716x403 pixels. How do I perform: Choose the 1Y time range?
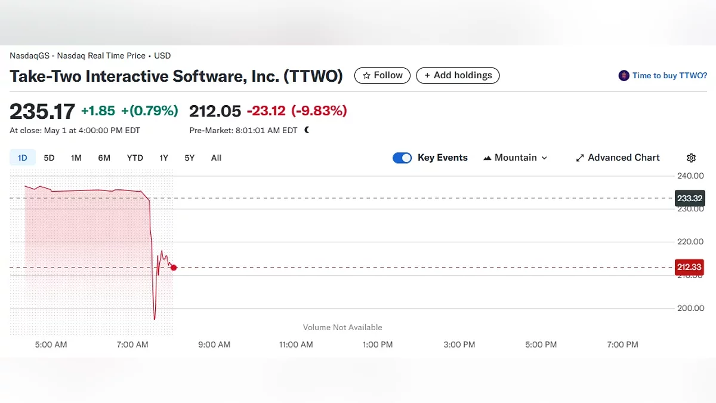[163, 158]
